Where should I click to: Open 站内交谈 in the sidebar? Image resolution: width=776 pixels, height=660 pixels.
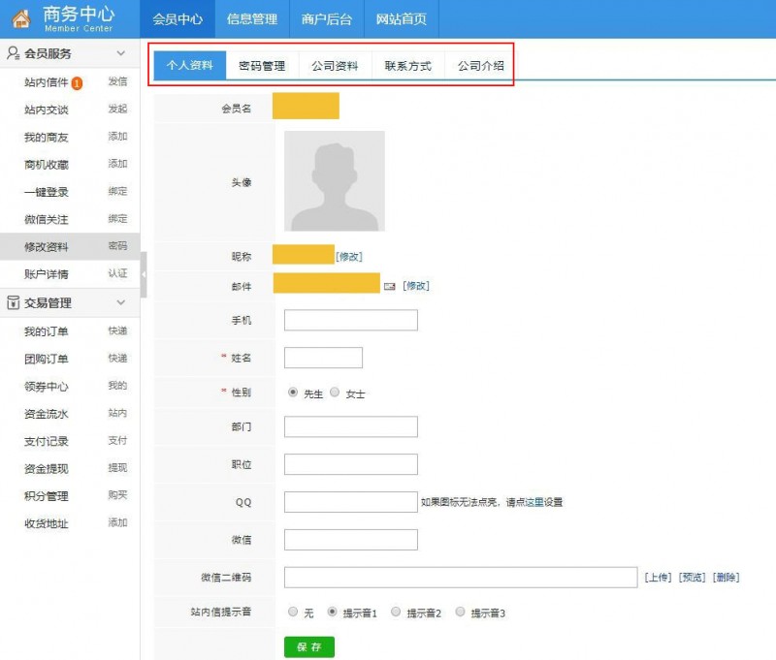(46, 110)
